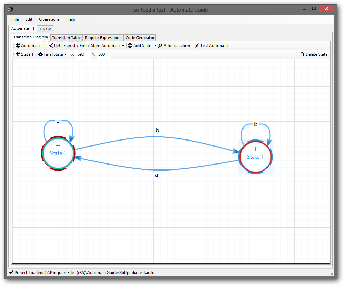Viewport: 344px width, 286px height.
Task: Click the checkmark icon in status bar
Action: [x=11, y=272]
